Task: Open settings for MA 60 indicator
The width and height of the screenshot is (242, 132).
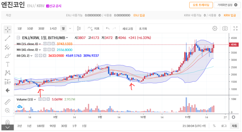Action: tap(49, 50)
